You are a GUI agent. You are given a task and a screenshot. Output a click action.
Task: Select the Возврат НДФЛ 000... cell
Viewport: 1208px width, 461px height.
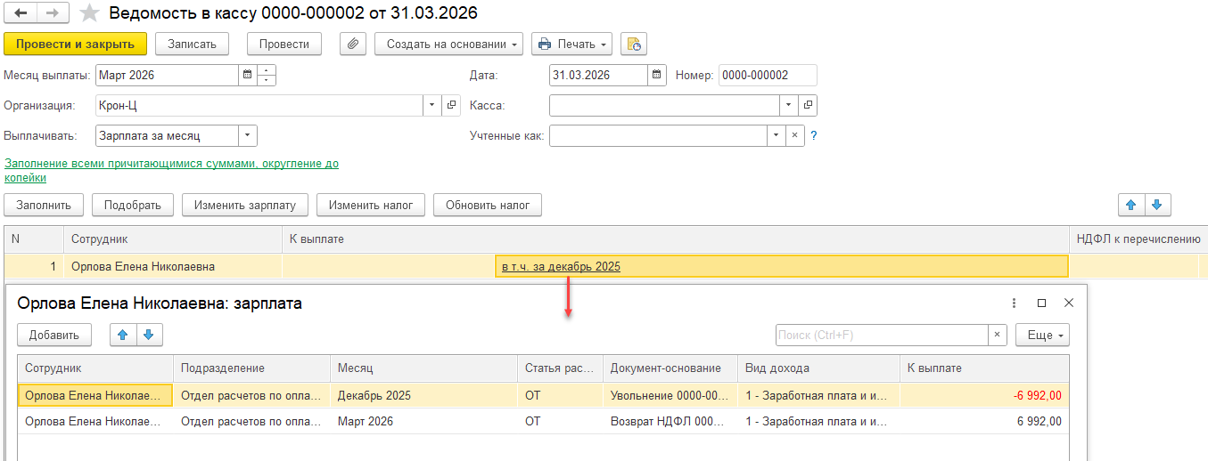670,421
